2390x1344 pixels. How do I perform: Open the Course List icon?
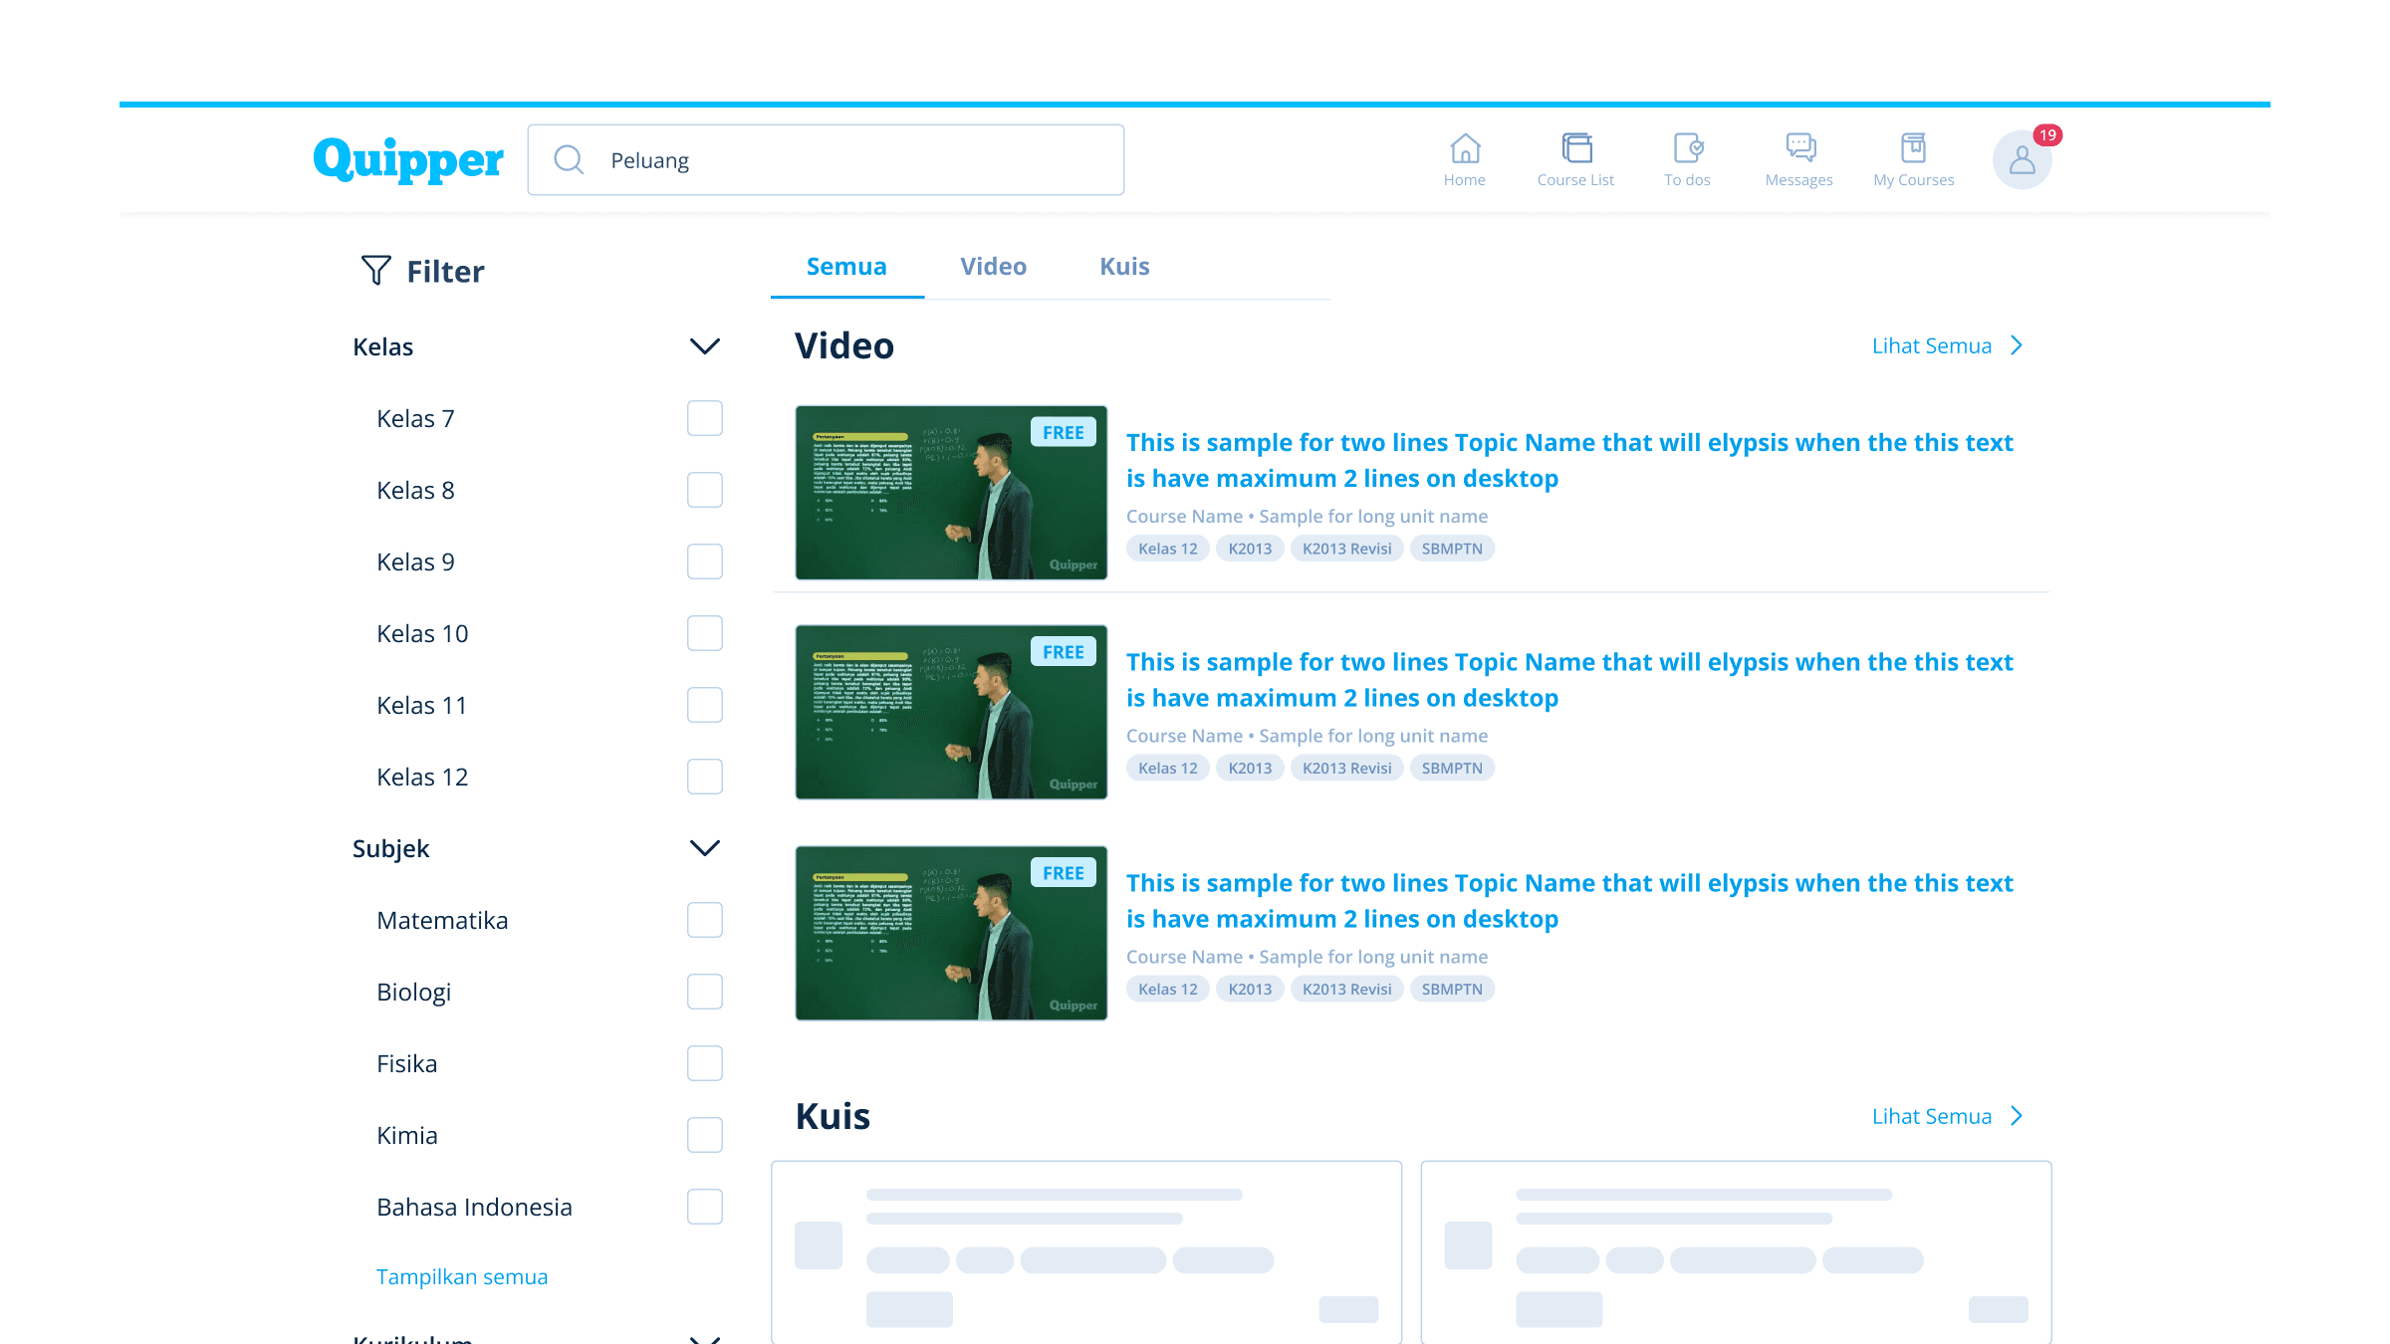pyautogui.click(x=1575, y=149)
